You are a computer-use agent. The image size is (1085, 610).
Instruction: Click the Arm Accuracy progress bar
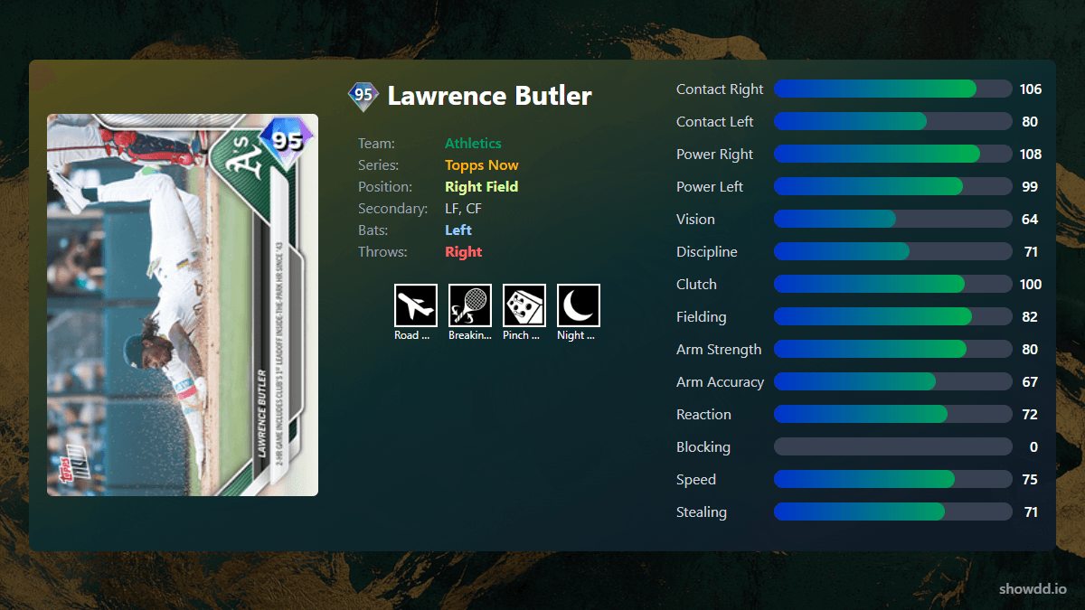(893, 381)
